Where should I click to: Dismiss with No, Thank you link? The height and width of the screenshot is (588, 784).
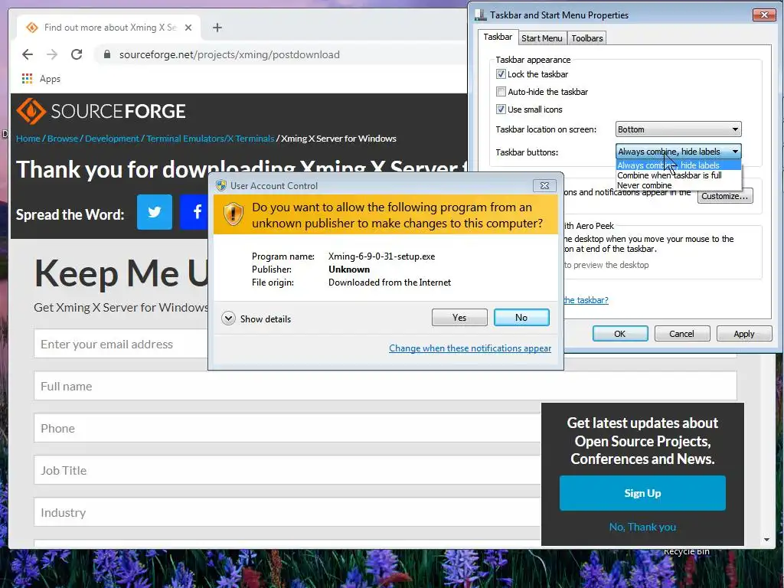click(x=642, y=527)
